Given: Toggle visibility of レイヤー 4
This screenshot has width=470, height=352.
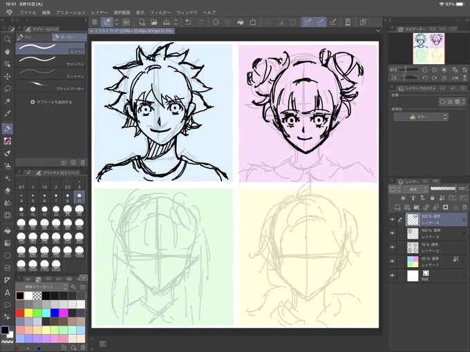Looking at the screenshot, I should click(x=392, y=219).
